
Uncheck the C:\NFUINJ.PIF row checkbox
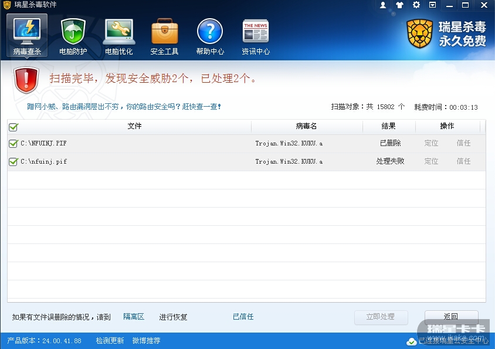[13, 143]
